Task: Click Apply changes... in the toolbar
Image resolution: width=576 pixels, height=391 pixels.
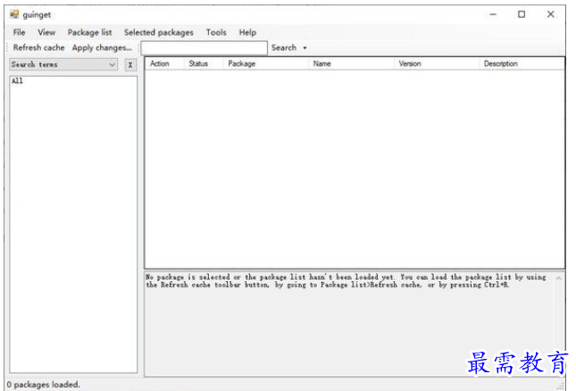Action: (x=102, y=47)
